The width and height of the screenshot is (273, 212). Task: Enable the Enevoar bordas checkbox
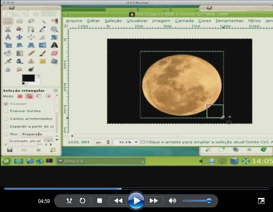point(6,111)
